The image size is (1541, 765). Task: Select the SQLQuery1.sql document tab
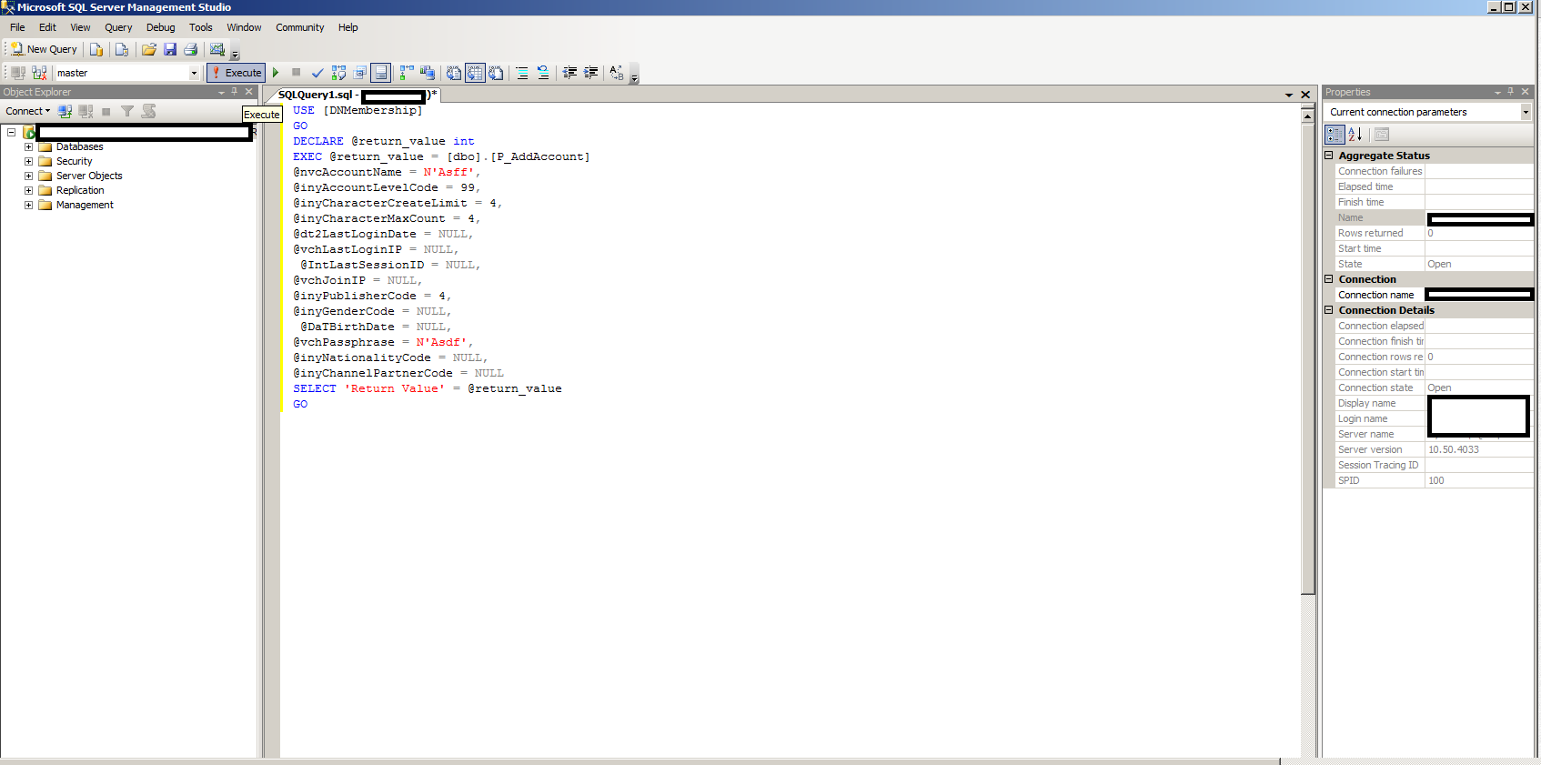pos(357,95)
